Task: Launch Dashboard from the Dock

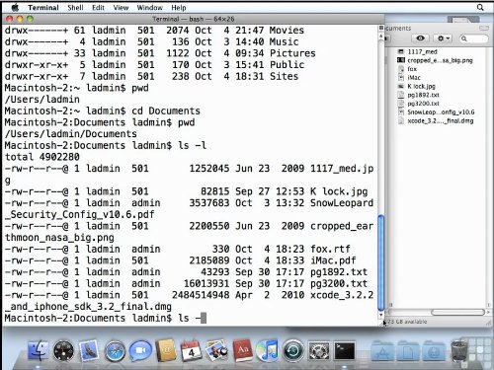Action: coord(63,350)
